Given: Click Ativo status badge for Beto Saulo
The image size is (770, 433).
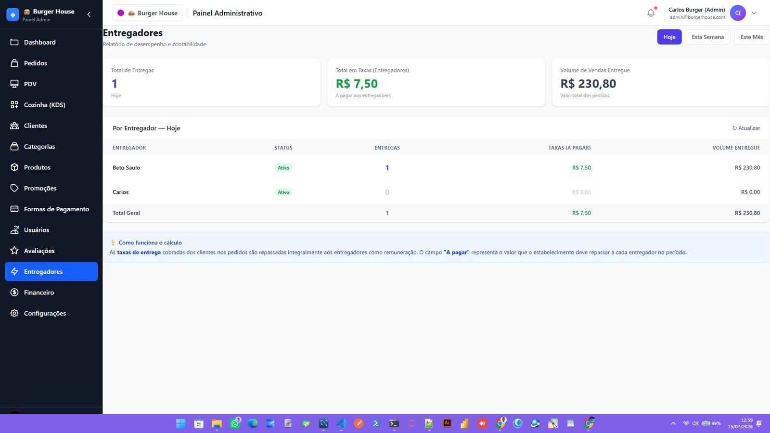Looking at the screenshot, I should click(x=283, y=168).
